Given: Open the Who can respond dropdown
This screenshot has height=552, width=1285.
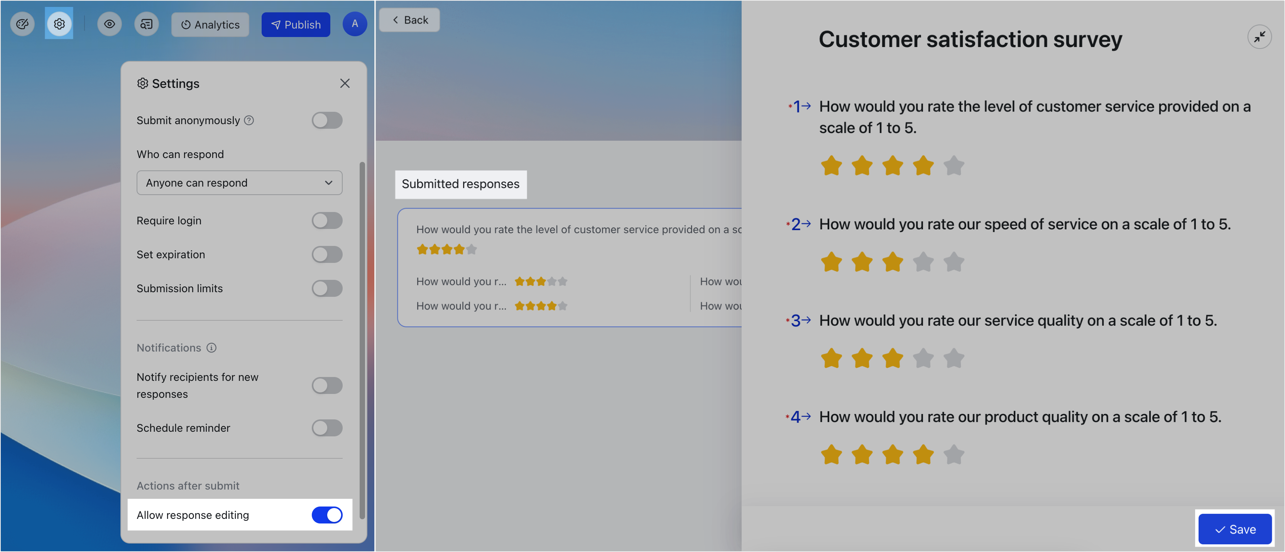Looking at the screenshot, I should (239, 182).
